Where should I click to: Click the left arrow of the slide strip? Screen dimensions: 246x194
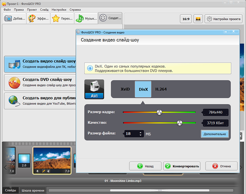coord(5,168)
